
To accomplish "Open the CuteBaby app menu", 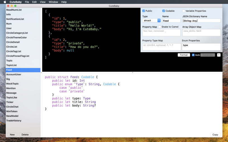I will (16, 2).
